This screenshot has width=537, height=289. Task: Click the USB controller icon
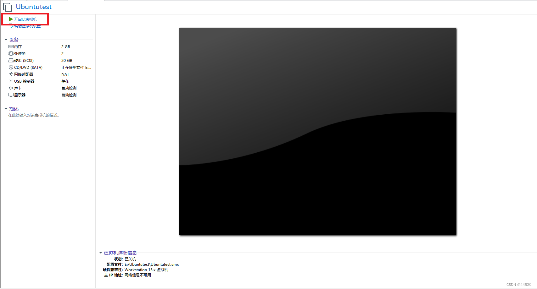point(11,81)
